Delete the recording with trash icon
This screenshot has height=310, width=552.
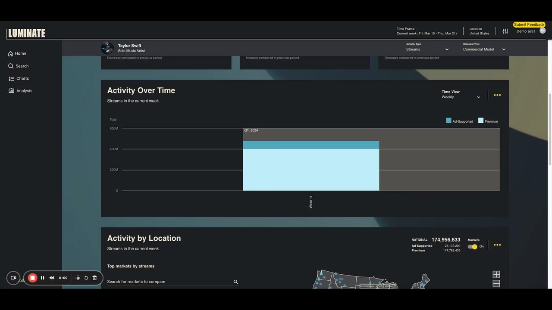click(x=95, y=278)
